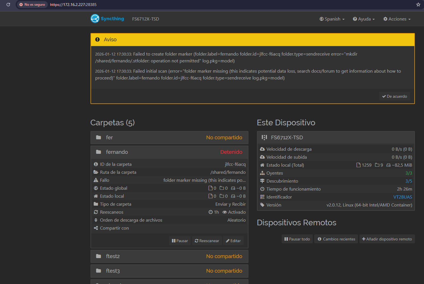Open the Ayuda help menu
The height and width of the screenshot is (284, 424).
click(x=364, y=19)
